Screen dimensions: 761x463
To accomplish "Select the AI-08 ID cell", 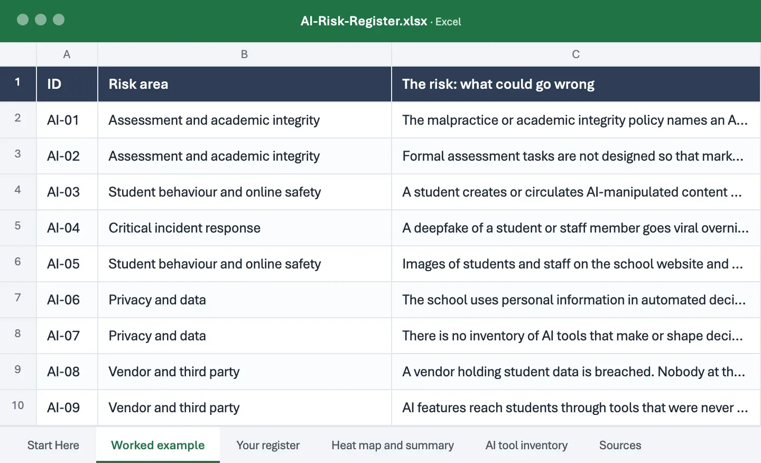I will tap(67, 372).
